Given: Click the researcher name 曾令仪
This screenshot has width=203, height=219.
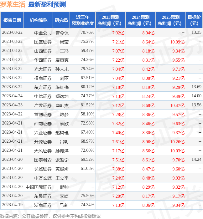Looking at the screenshot, I should tap(62, 33).
